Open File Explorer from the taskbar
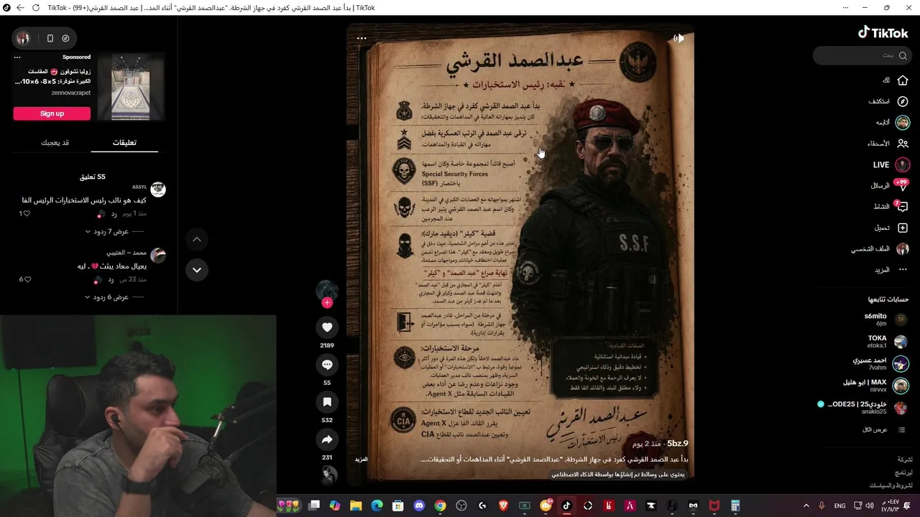Screen dimensions: 920x517 tap(356, 506)
